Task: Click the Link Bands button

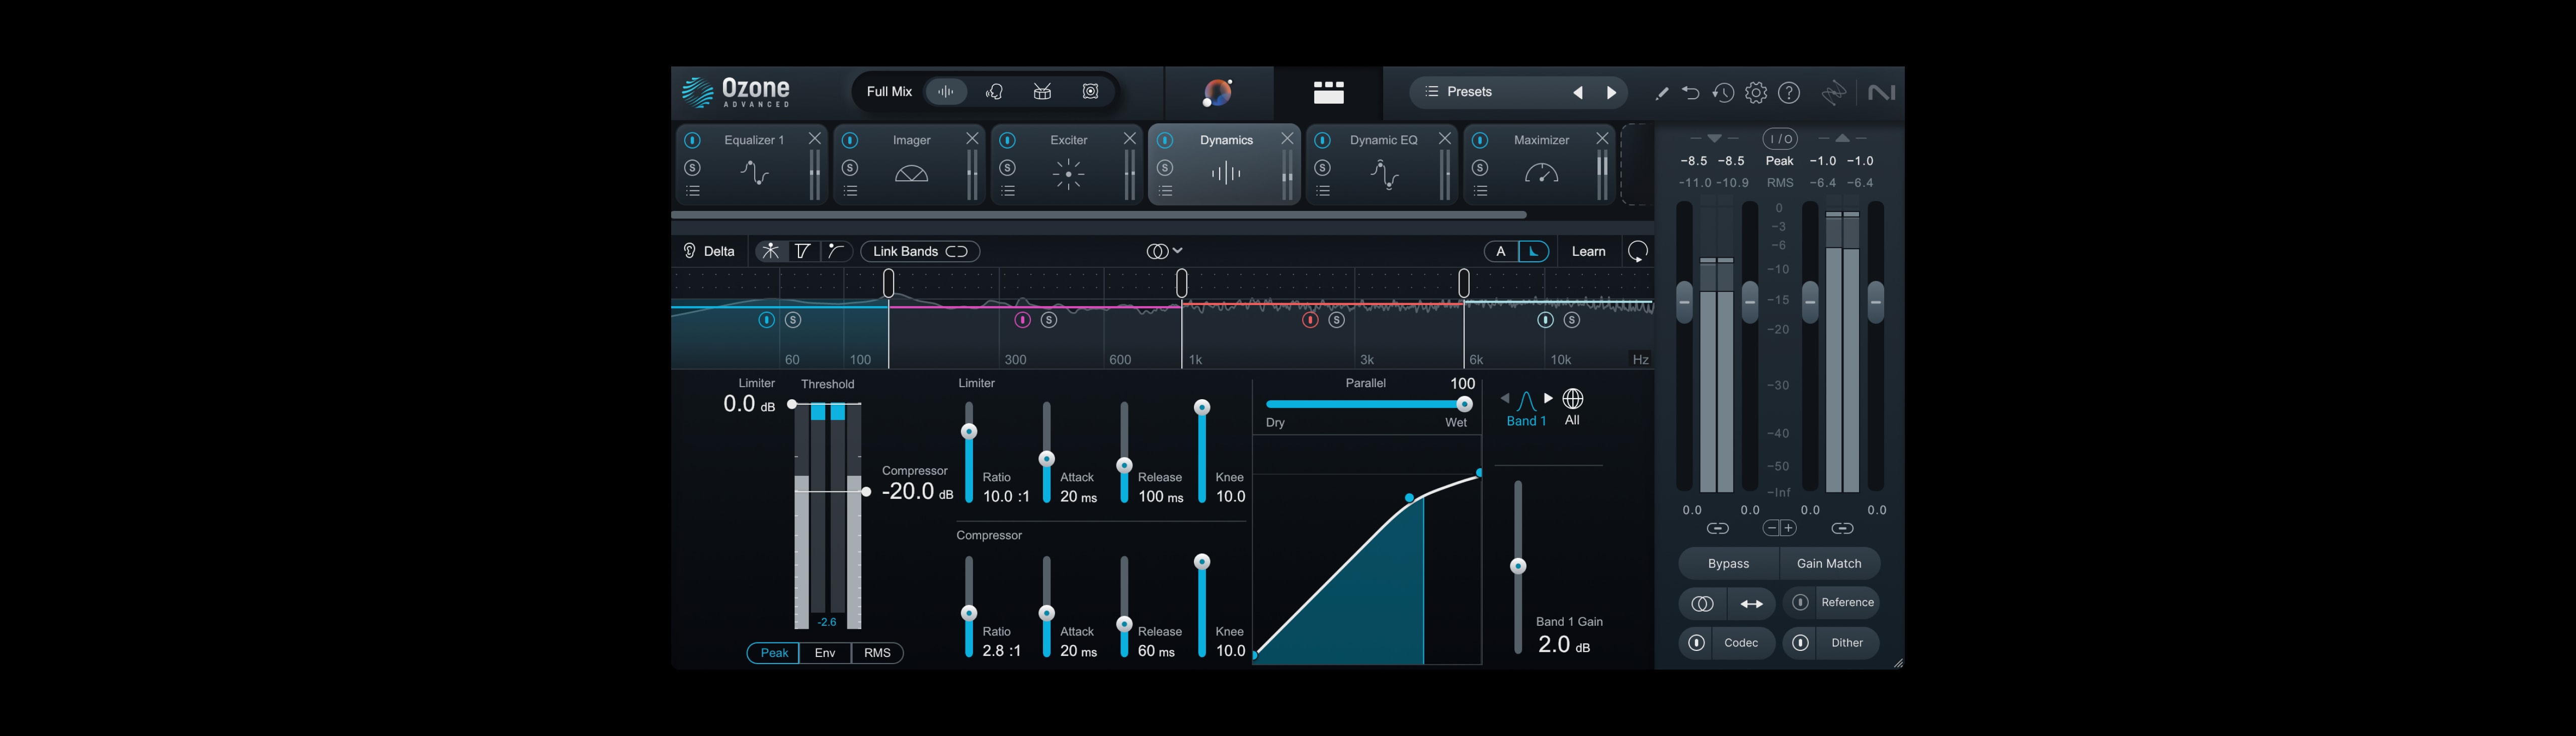Action: point(920,251)
